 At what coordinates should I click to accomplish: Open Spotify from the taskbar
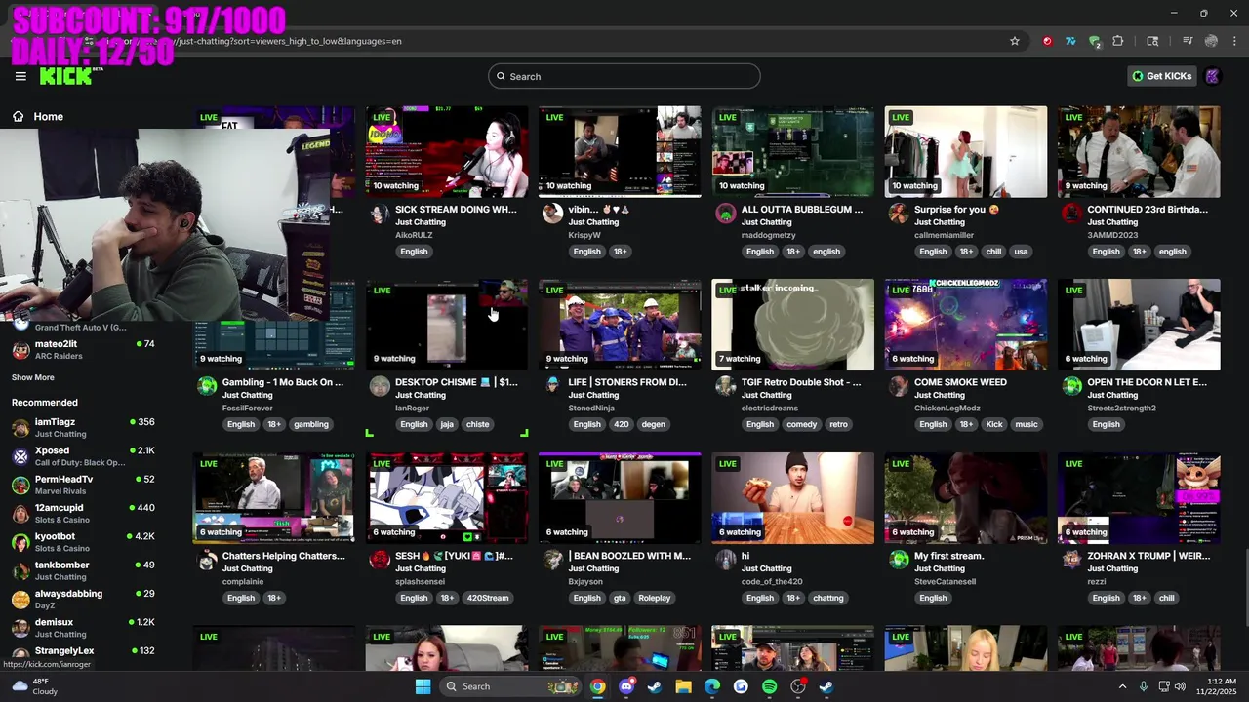pos(769,686)
